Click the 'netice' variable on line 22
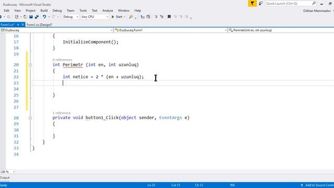Screen dimensions: 334x188 pos(80,77)
